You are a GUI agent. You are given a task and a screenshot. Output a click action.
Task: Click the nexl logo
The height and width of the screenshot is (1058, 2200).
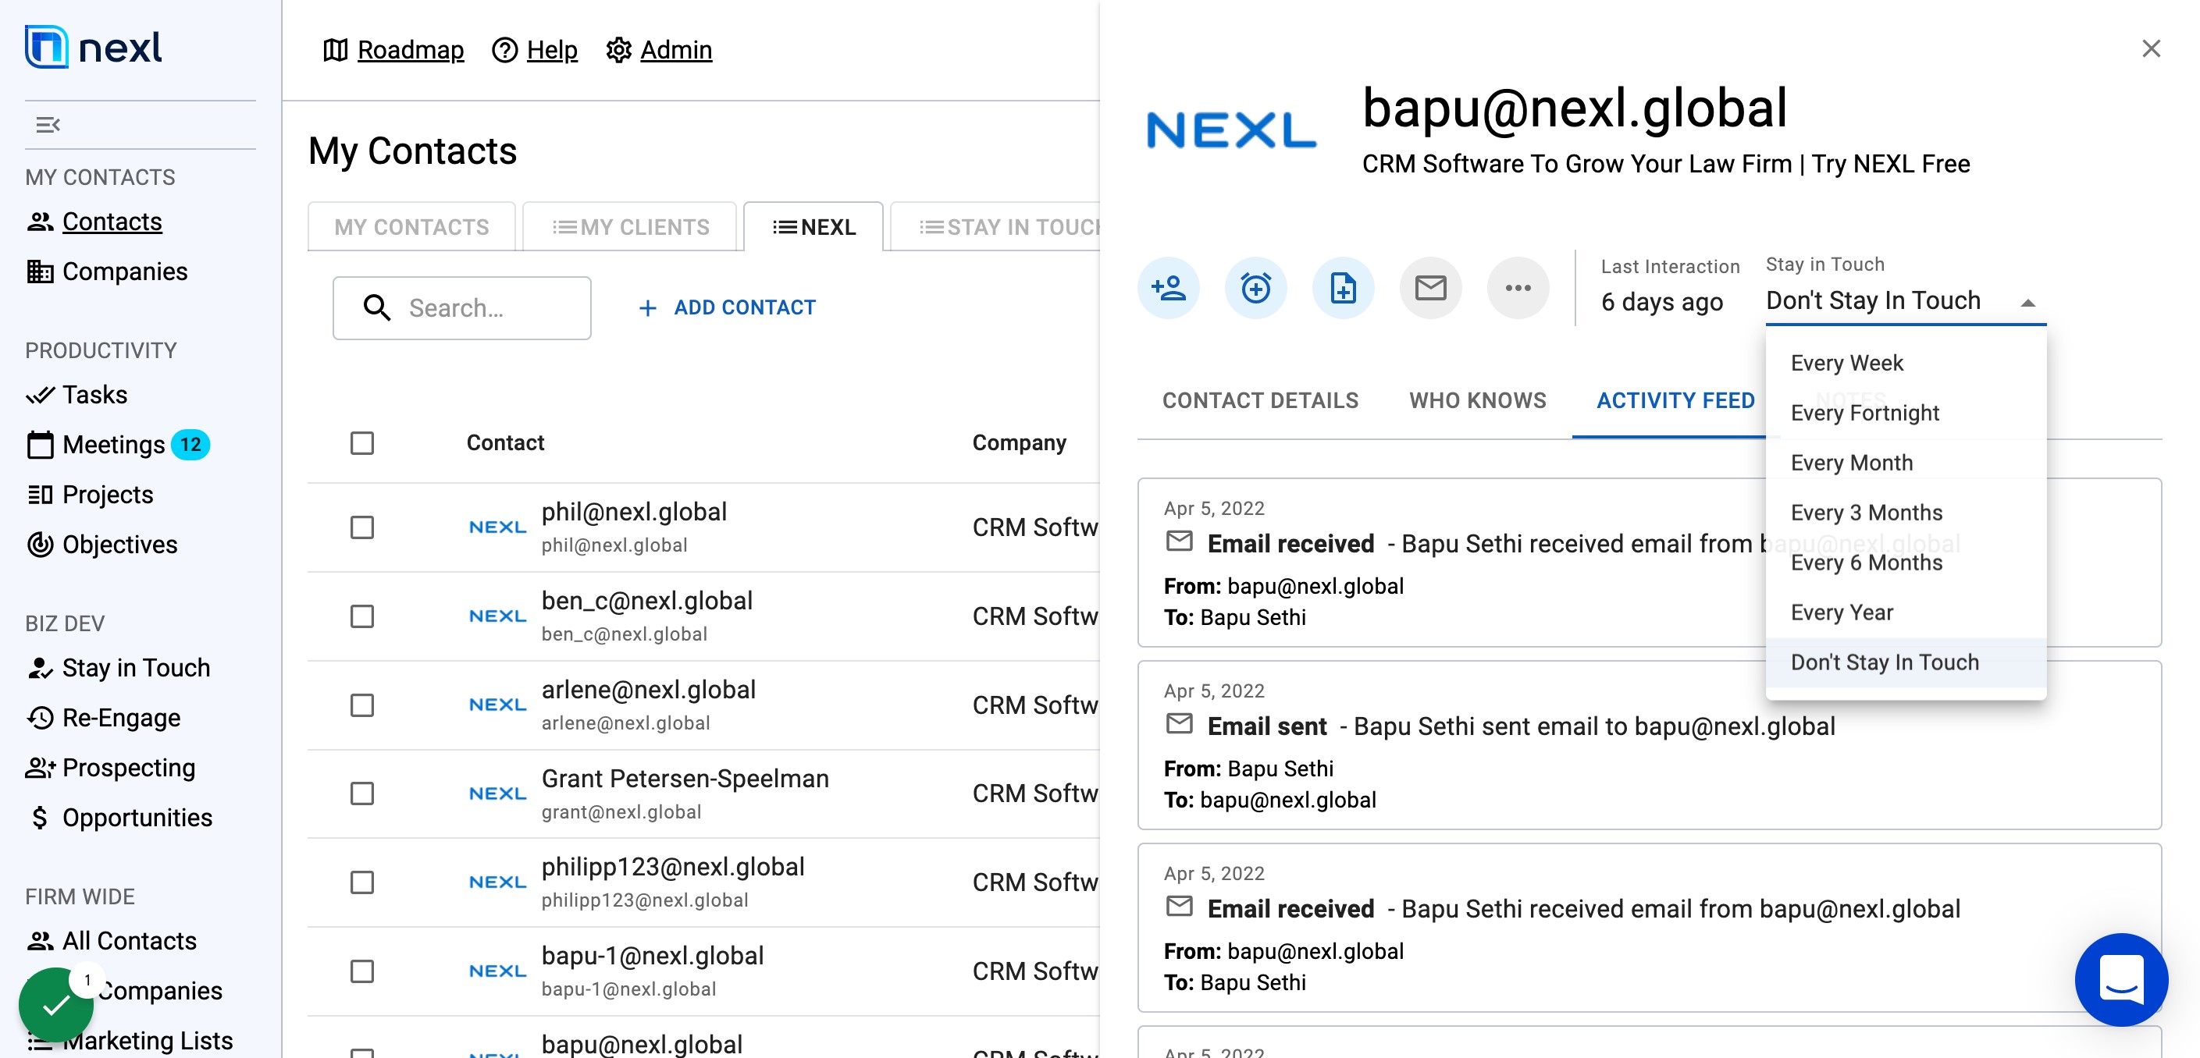[94, 47]
